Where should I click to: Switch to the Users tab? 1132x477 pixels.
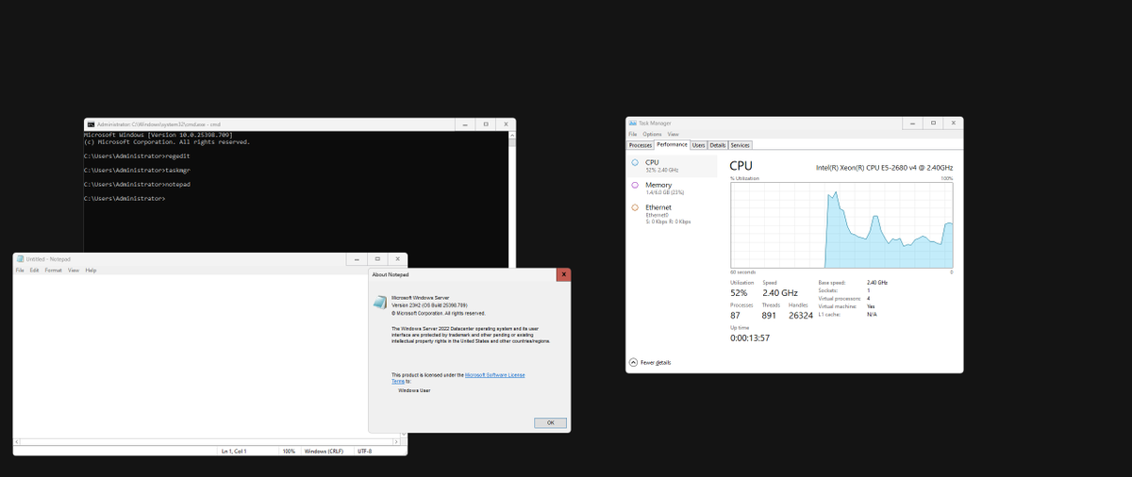(x=699, y=145)
